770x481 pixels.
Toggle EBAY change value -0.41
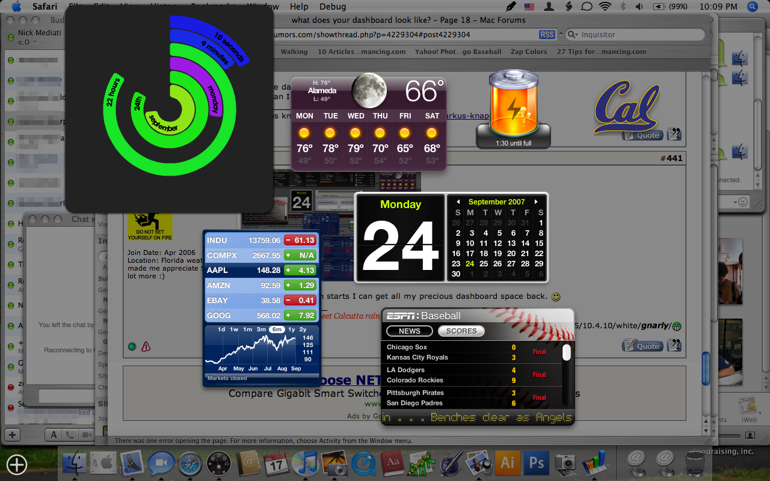300,301
